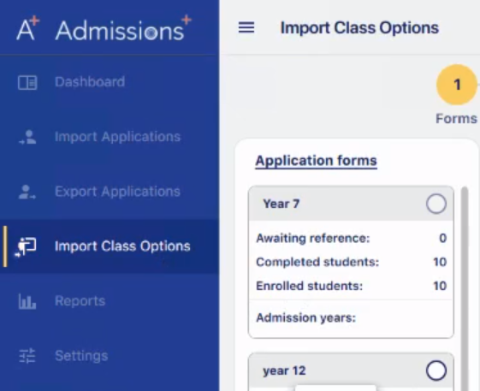Screen dimensions: 480x391
Task: Click the A+ logo icon
Action: 28,29
